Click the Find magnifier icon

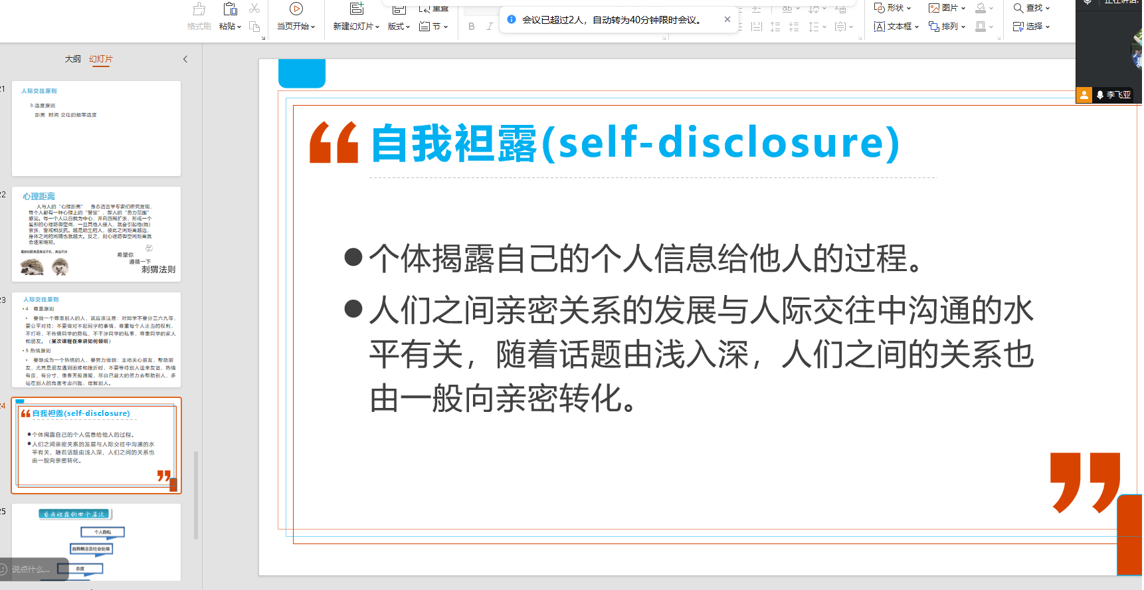click(1018, 8)
